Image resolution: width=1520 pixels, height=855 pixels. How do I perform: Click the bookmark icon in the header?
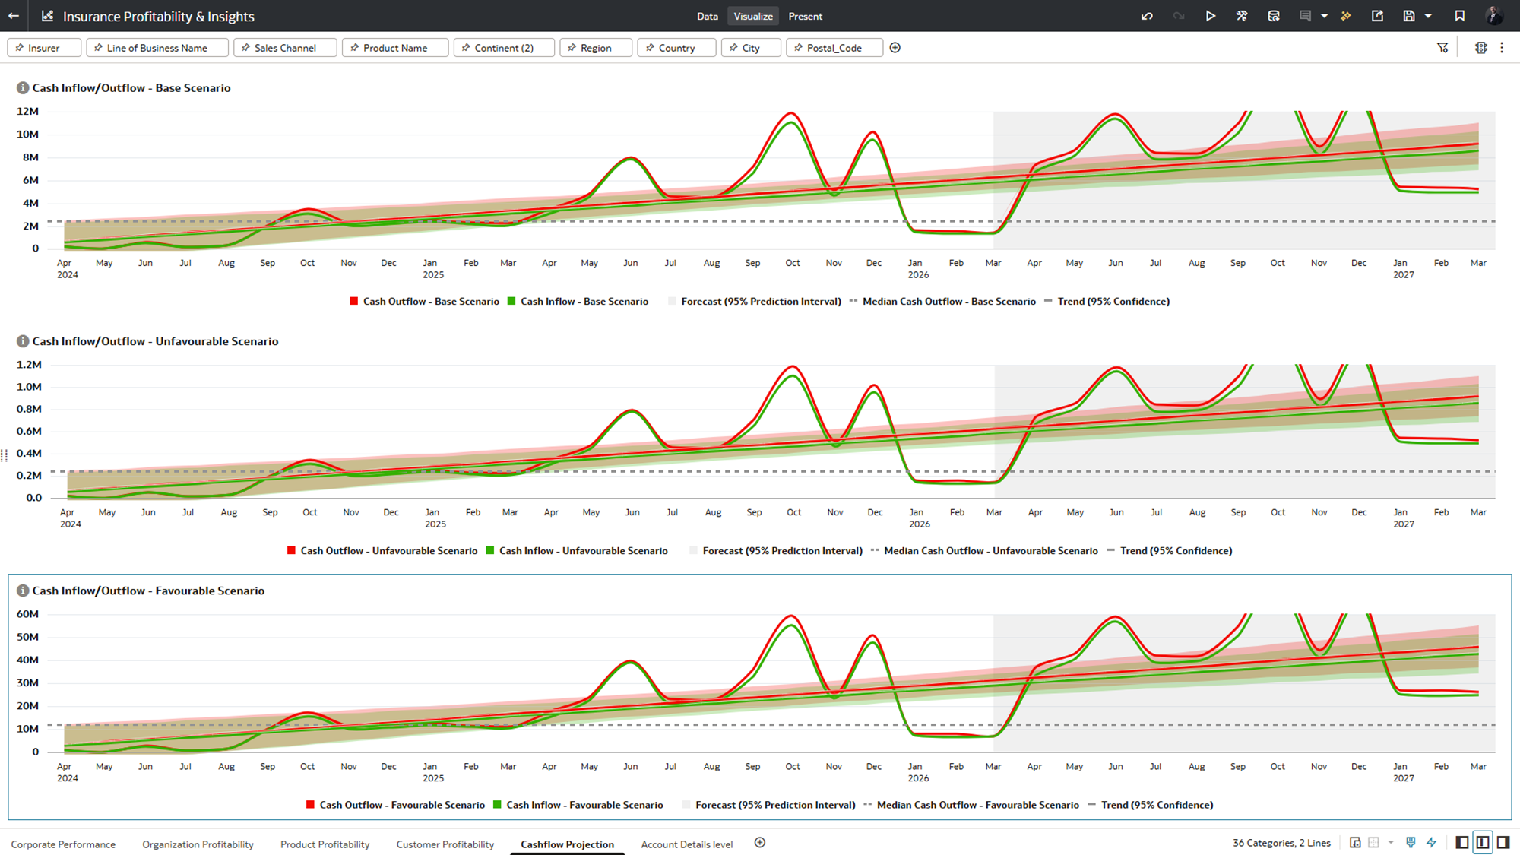(x=1459, y=16)
